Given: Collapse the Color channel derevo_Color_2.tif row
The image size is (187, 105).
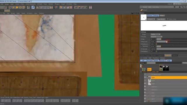Looking at the screenshot, I should [141, 72].
